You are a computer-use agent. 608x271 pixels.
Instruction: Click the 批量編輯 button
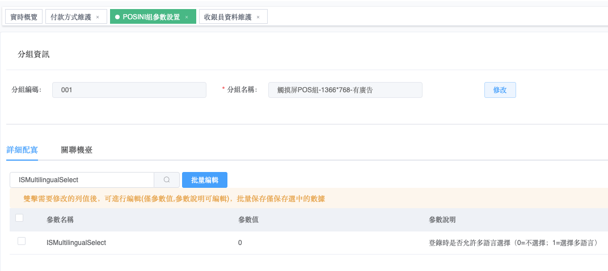[x=204, y=180]
